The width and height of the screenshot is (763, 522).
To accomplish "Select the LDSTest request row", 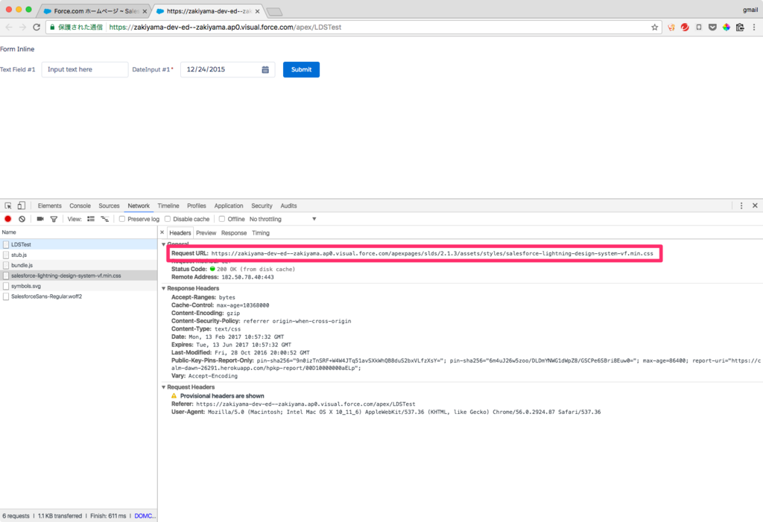I will click(x=78, y=244).
